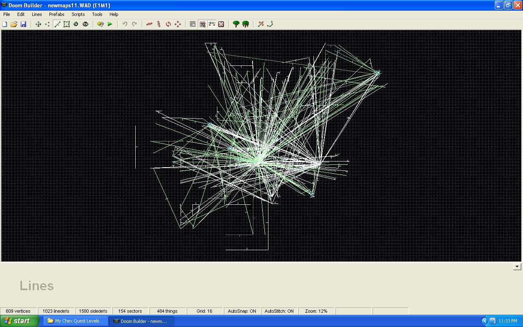
Task: Toggle AutoStitch ON in status bar
Action: pyautogui.click(x=279, y=311)
